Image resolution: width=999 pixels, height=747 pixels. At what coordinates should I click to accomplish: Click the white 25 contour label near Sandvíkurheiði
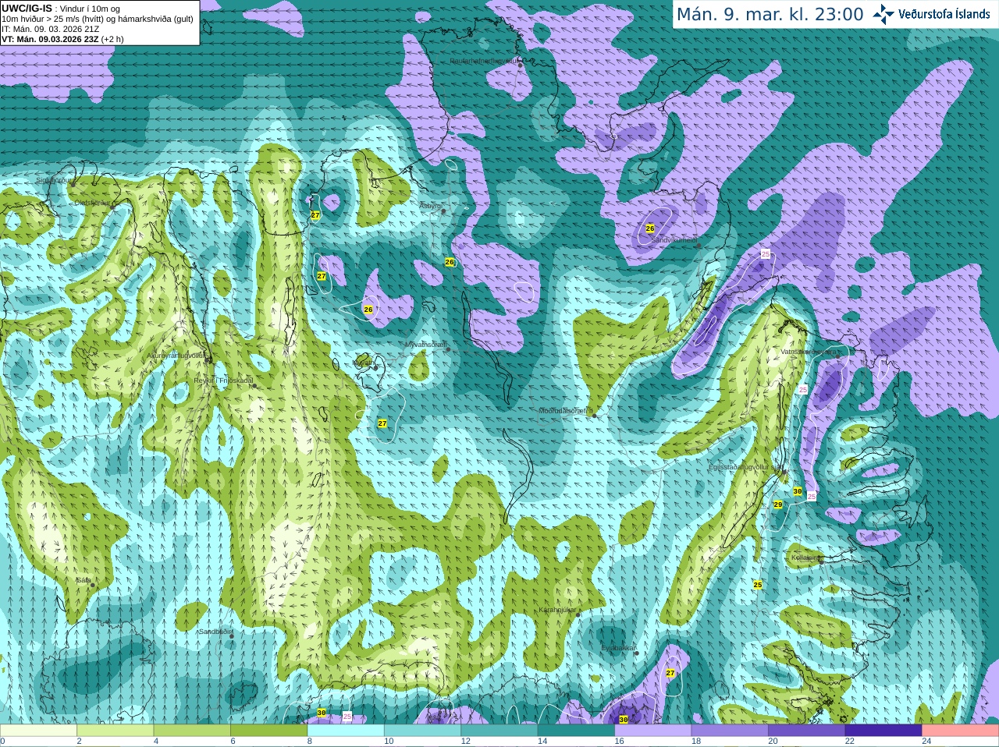point(766,254)
